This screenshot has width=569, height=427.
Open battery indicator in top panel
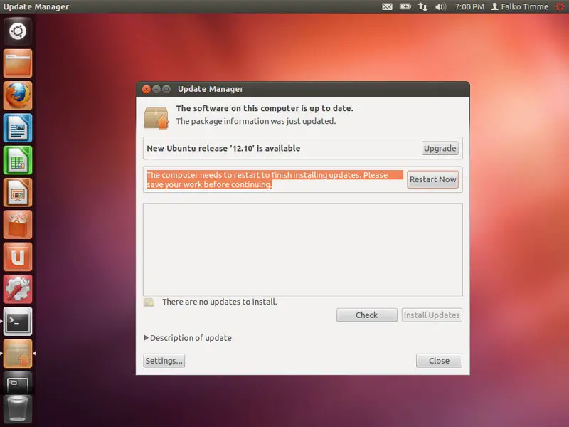(405, 6)
